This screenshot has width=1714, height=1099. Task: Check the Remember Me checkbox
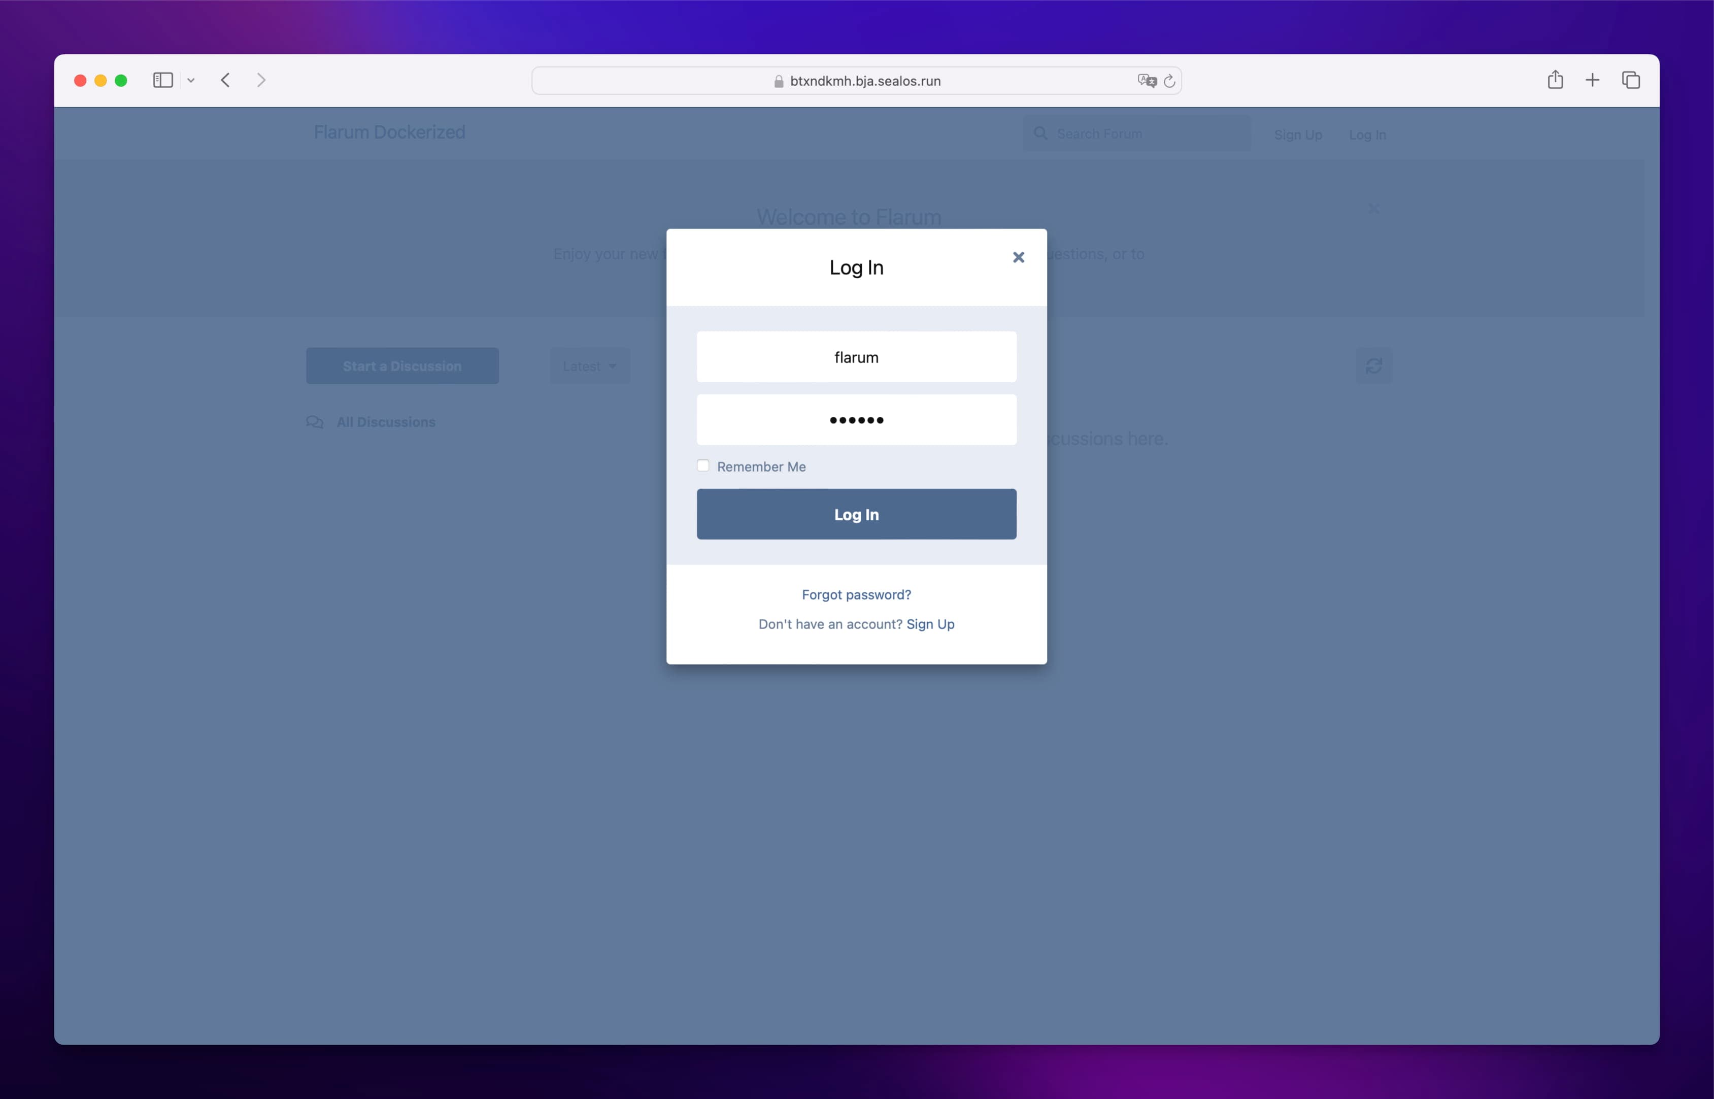click(703, 466)
